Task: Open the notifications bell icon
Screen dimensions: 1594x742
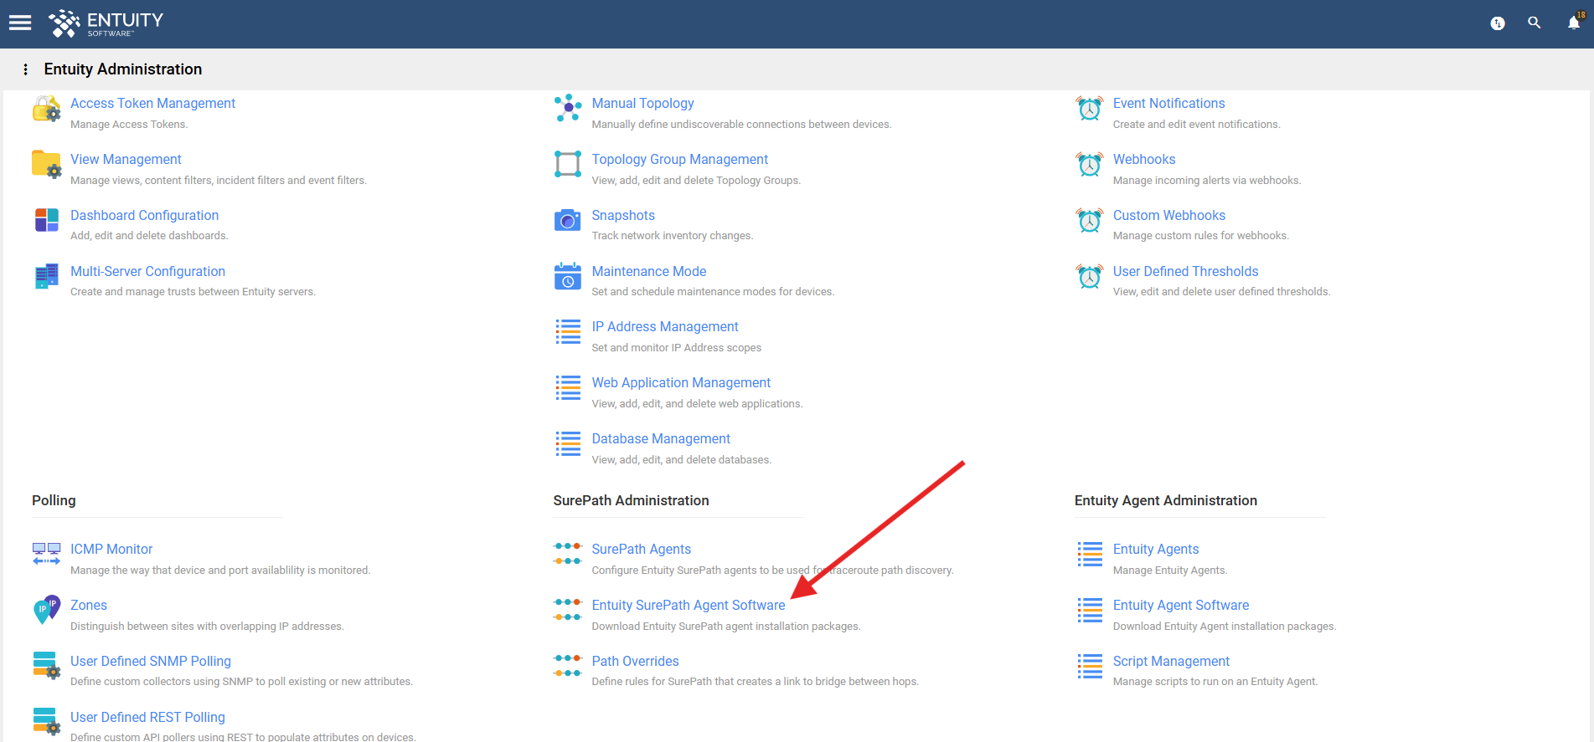Action: click(x=1574, y=23)
